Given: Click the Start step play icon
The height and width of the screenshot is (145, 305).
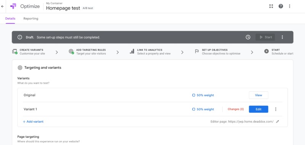Looking at the screenshot, I should click(x=266, y=51).
